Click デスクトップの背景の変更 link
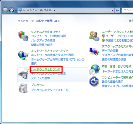 (117, 55)
